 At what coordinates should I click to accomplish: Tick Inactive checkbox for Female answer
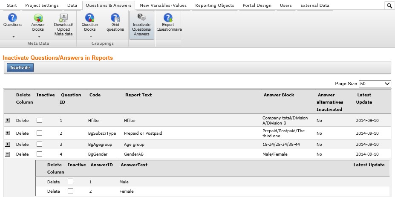click(x=71, y=191)
